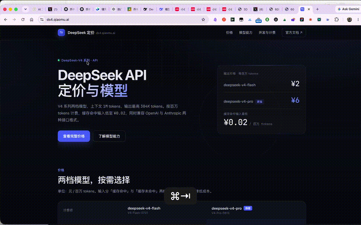Close the current DeepSeek pricing tab
Viewport: 361px width, 225px height.
click(x=309, y=9)
